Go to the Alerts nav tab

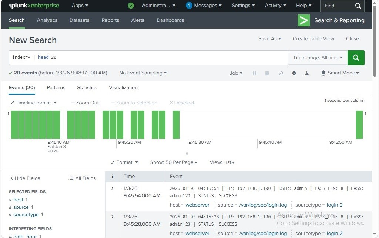[x=138, y=20]
